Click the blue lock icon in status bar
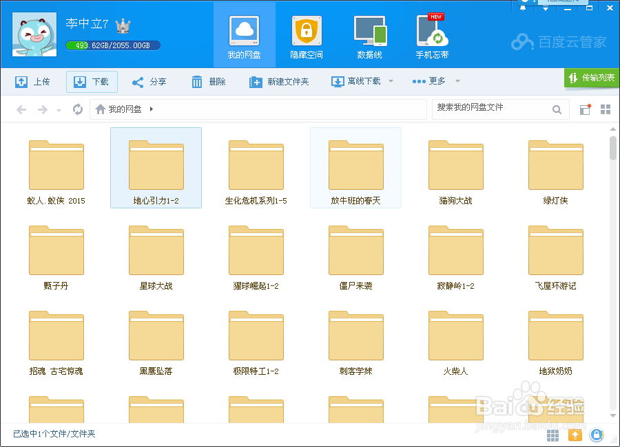The height and width of the screenshot is (447, 620). [597, 435]
